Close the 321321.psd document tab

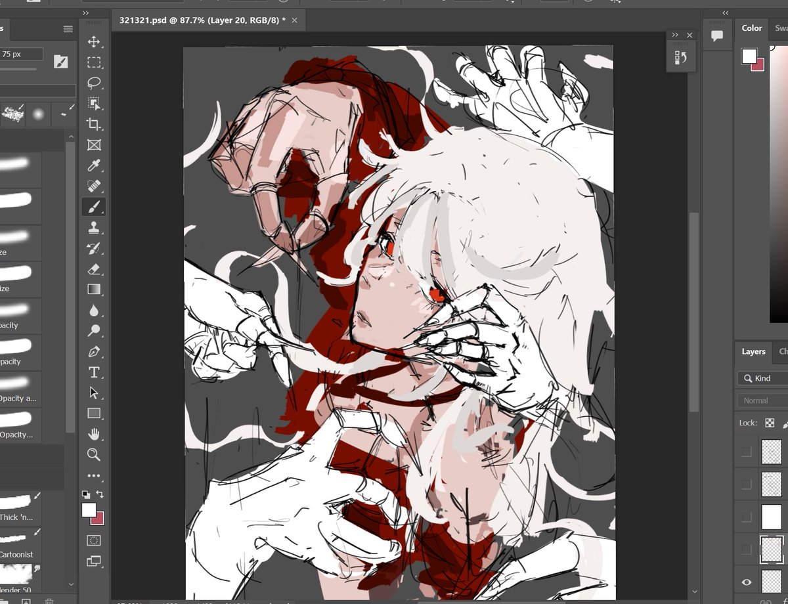[294, 20]
